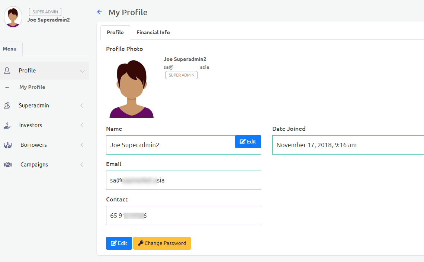Open the Financial Info tab
424x262 pixels.
coord(153,32)
